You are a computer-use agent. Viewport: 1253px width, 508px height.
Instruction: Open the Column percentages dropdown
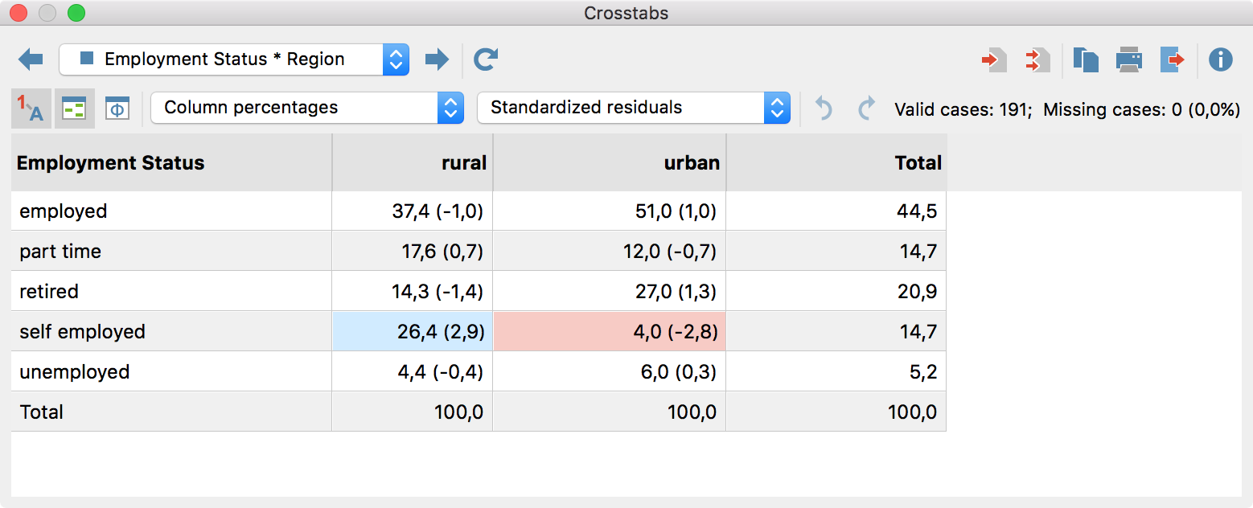click(x=307, y=108)
